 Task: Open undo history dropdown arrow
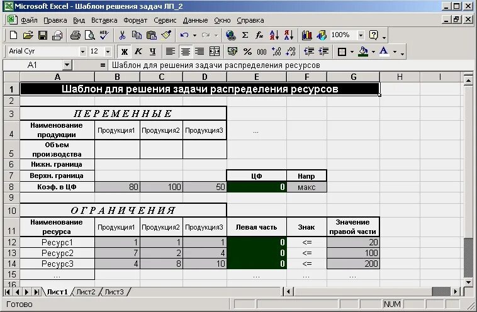pyautogui.click(x=194, y=35)
